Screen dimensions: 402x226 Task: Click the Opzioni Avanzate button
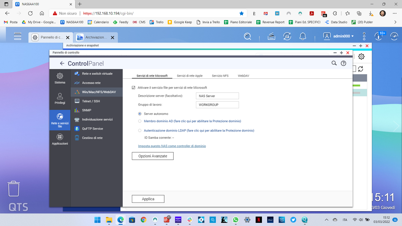tap(153, 156)
